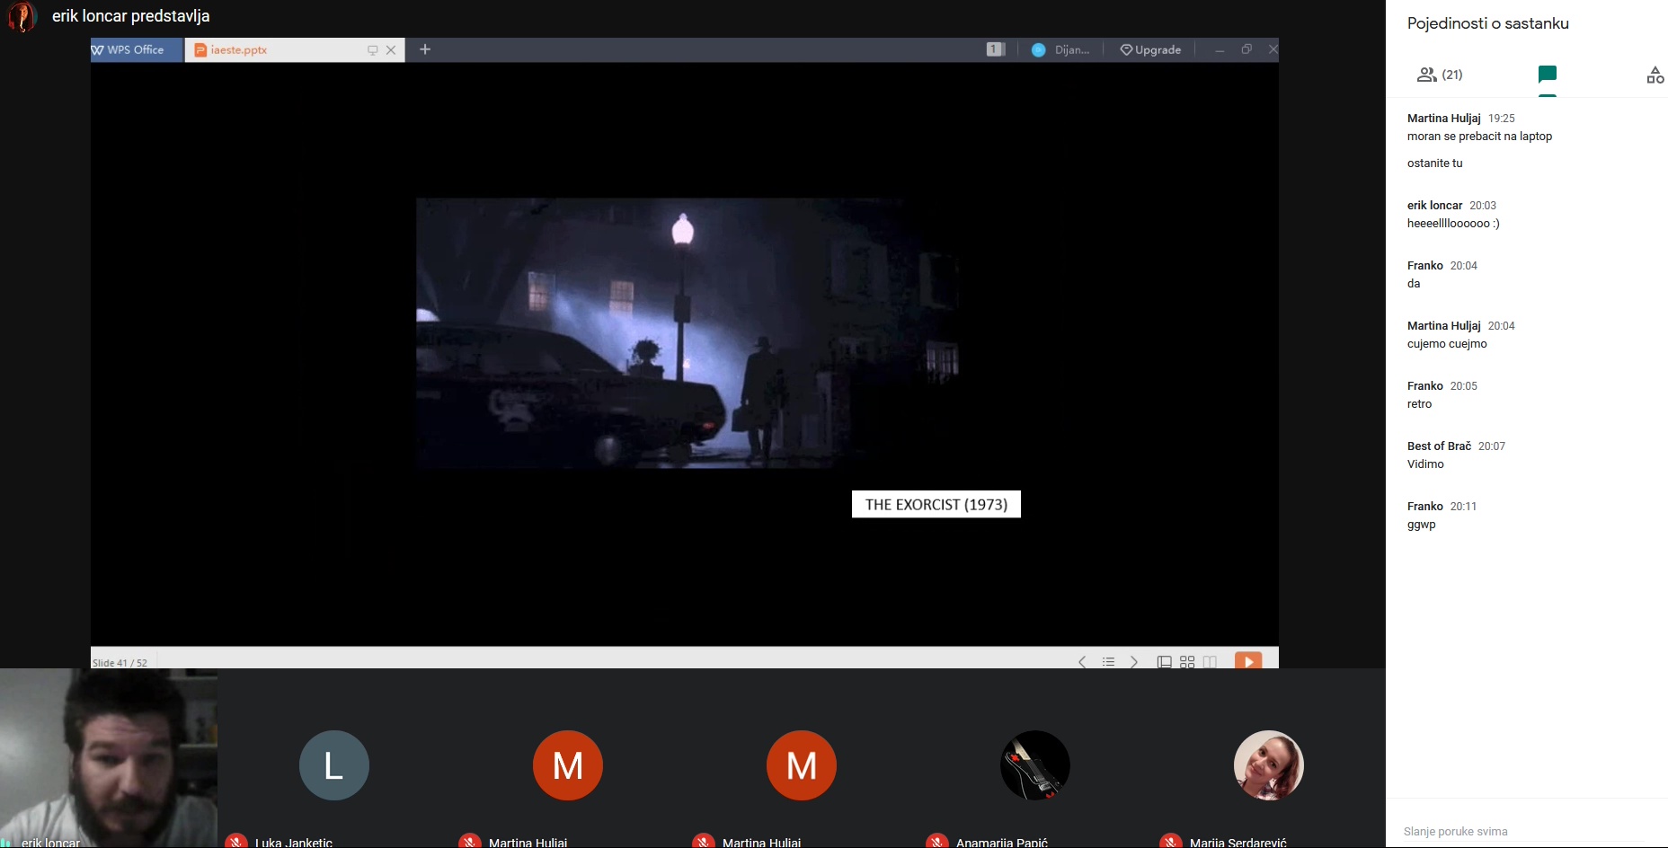Open reading view book icon

coord(1211,662)
